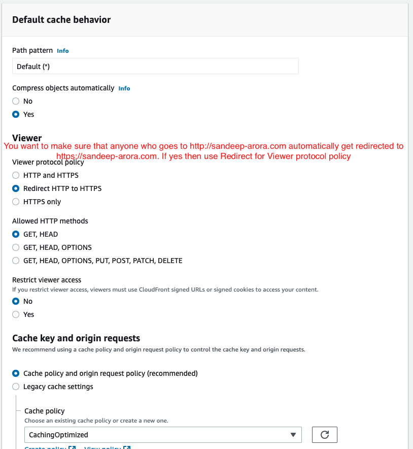
Task: Click the Create policy link
Action: pyautogui.click(x=46, y=447)
